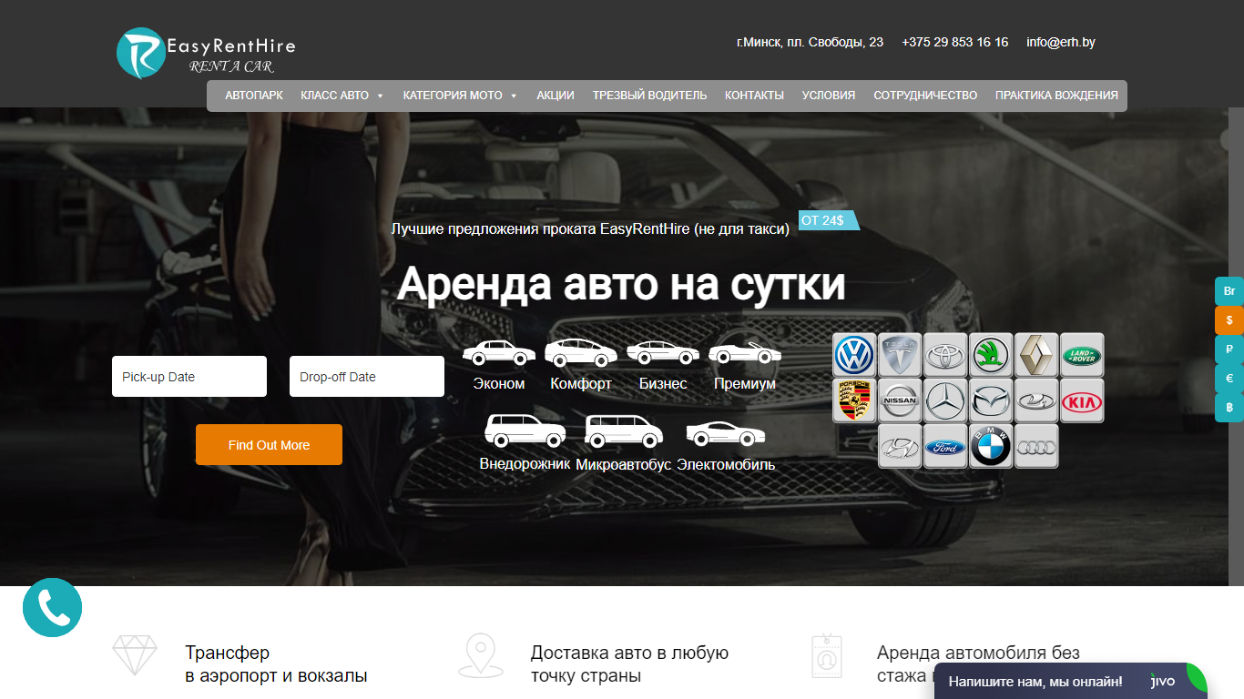1244x699 pixels.
Task: Open the УСЛОВИЯ menu item
Action: pyautogui.click(x=829, y=96)
